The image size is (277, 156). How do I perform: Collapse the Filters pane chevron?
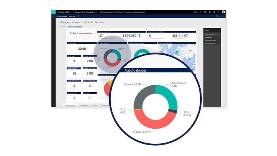tap(219, 30)
